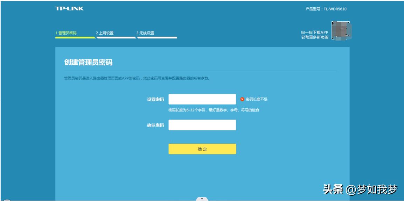
Task: Click the white progress bar under step 3
Action: coord(156,37)
